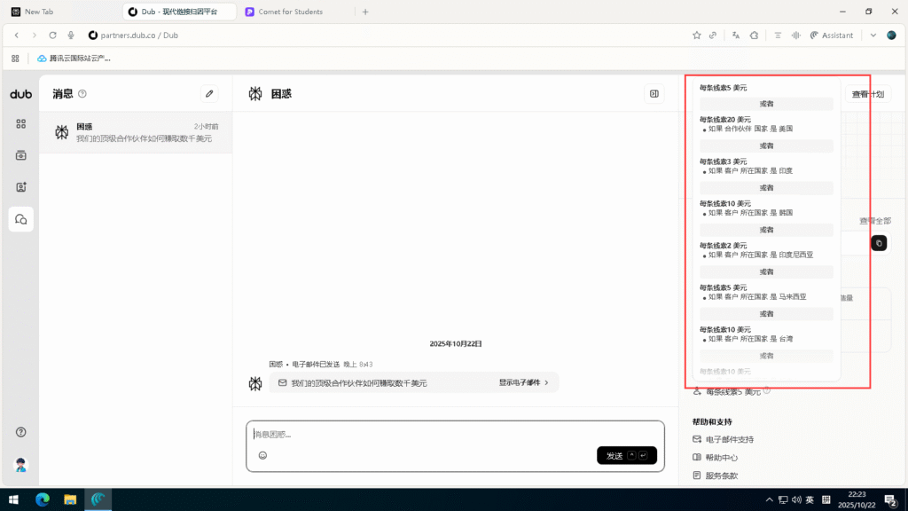Open File Explorer from the Windows taskbar
The height and width of the screenshot is (511, 908).
[70, 499]
